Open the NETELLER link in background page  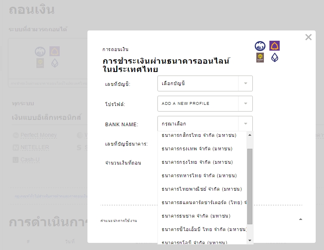tap(35, 147)
